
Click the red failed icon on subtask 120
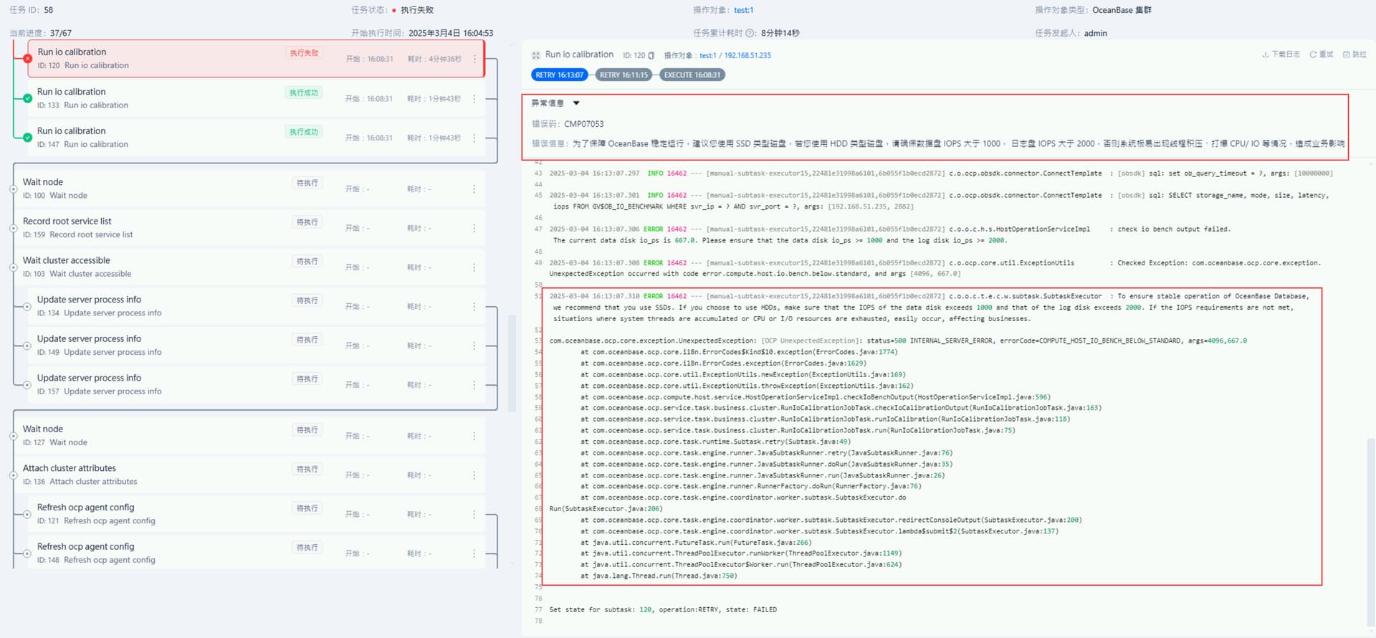tap(27, 59)
